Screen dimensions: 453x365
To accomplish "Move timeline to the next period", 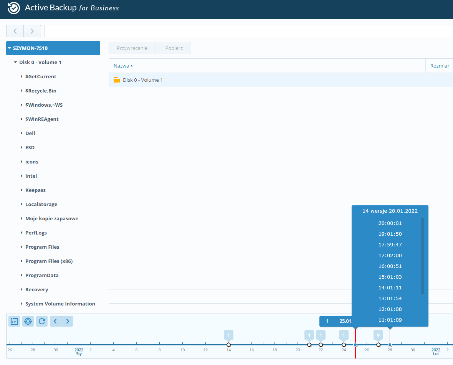I will (x=68, y=321).
